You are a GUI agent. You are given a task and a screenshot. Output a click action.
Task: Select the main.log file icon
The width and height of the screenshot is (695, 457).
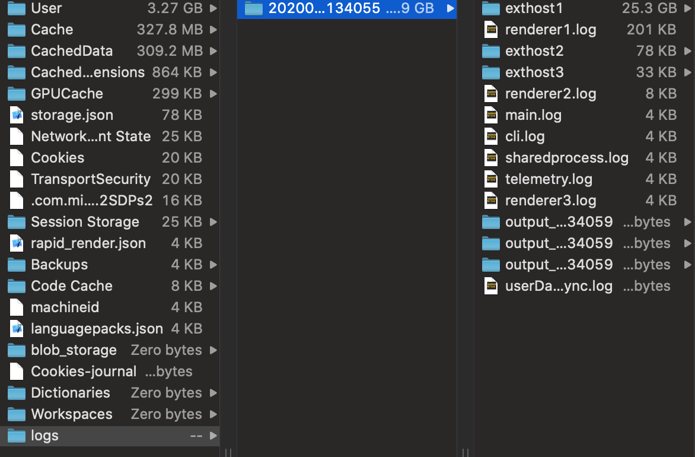[x=490, y=115]
